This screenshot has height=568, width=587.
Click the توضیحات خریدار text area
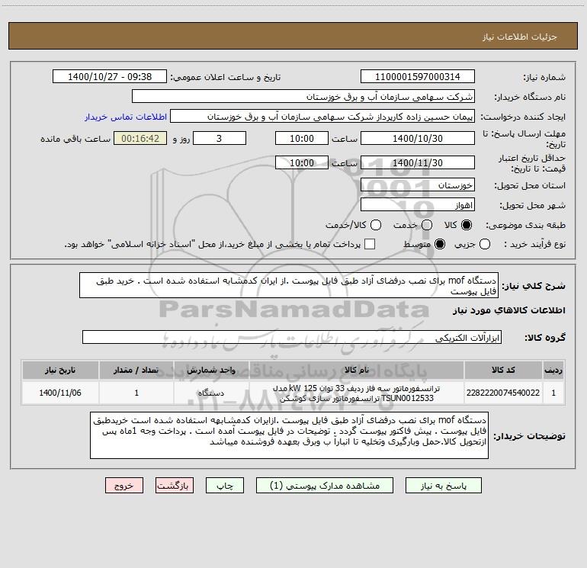(290, 435)
